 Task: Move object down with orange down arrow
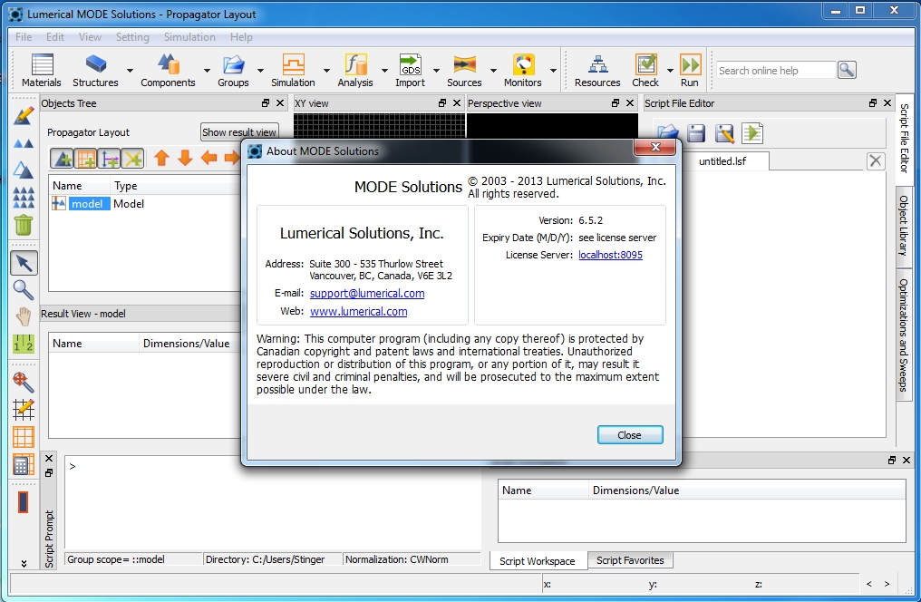186,158
